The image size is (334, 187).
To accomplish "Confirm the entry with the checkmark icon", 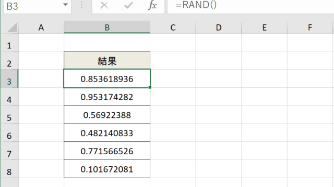I will 128,5.
